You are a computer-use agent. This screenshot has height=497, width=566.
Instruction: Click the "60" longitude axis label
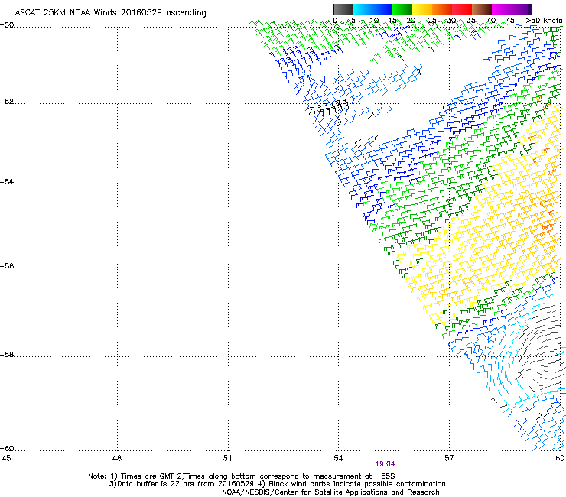(560, 458)
